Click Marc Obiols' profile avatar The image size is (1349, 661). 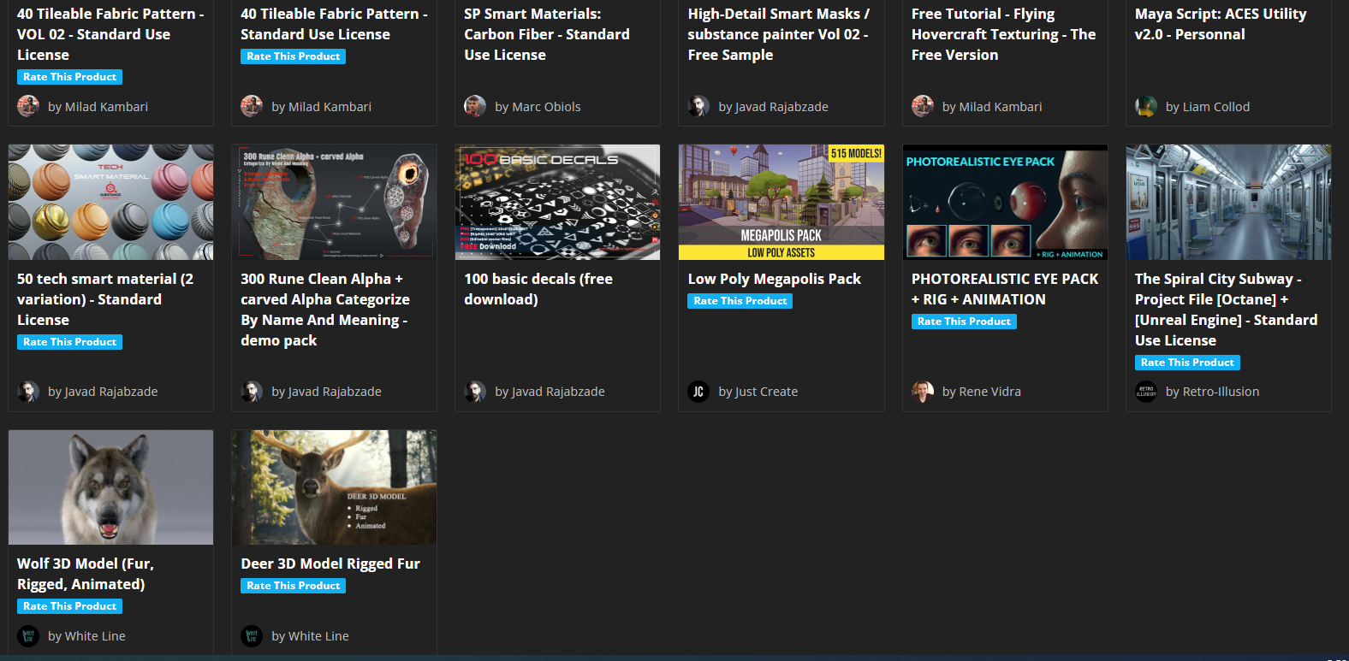475,107
